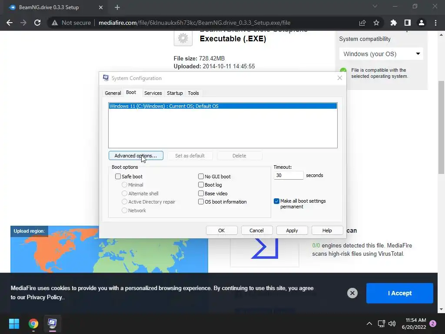Select the Network radio button
This screenshot has width=445, height=334.
[124, 210]
